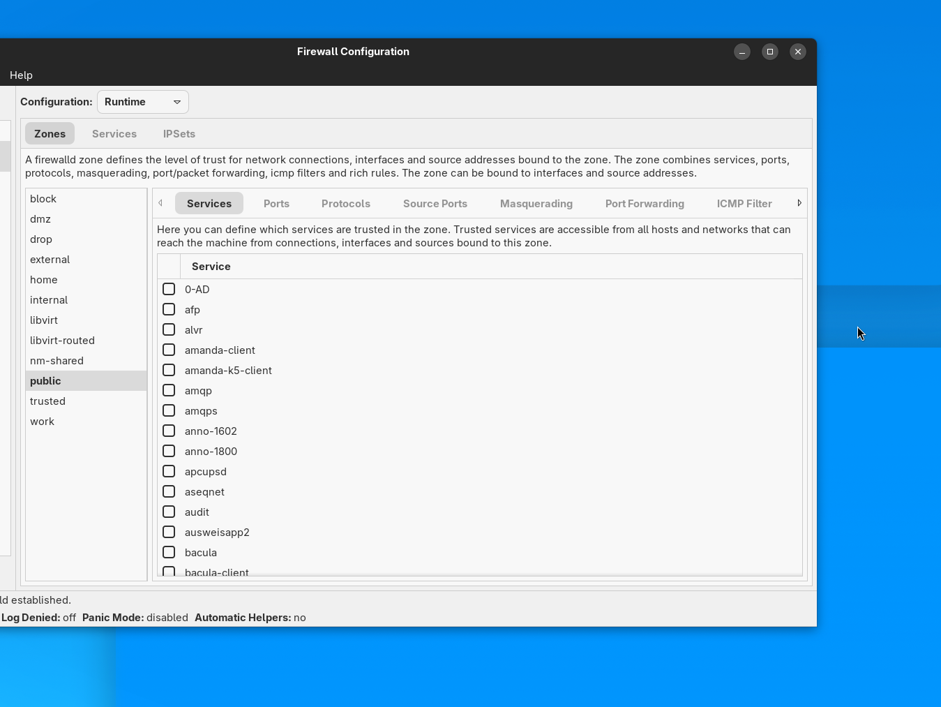This screenshot has height=707, width=941.
Task: Maximize the Firewall Configuration window
Action: (x=770, y=52)
